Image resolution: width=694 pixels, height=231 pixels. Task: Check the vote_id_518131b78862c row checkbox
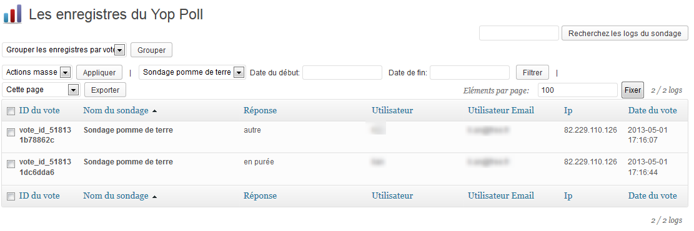(x=11, y=132)
